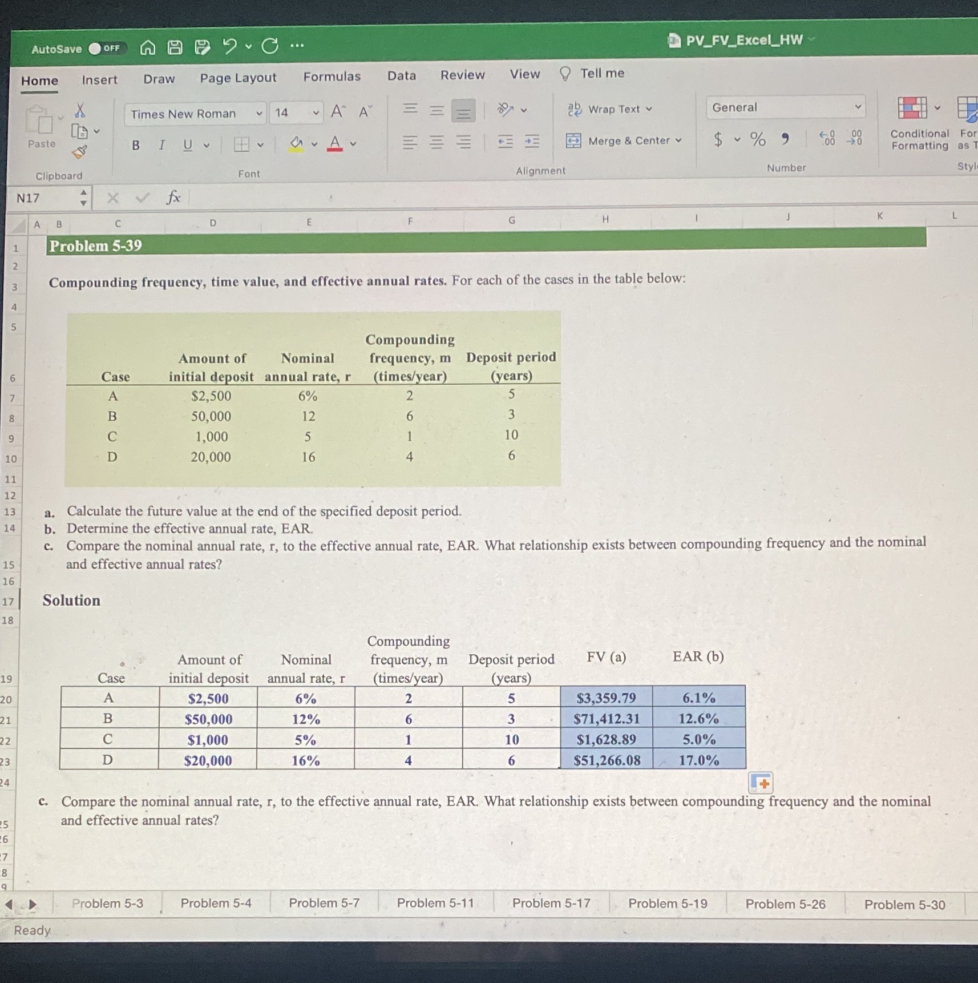
Task: Save the workbook with the floppy disk icon
Action: coord(175,47)
